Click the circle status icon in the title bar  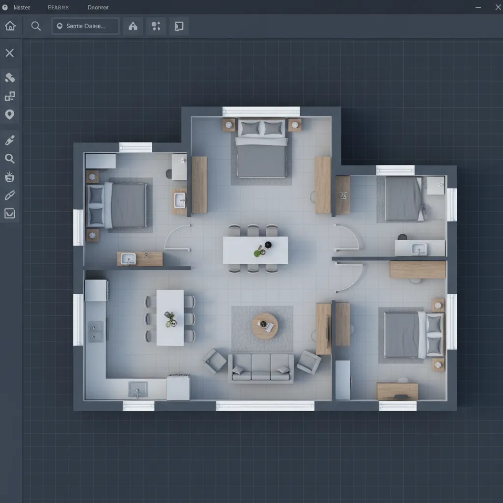point(4,7)
